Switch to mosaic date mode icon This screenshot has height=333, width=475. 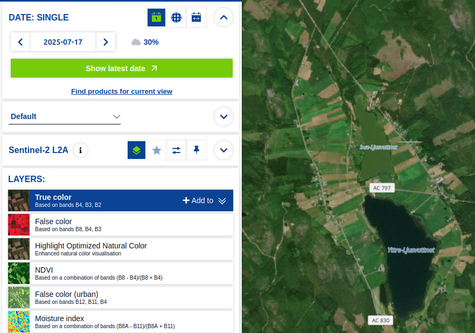point(176,17)
